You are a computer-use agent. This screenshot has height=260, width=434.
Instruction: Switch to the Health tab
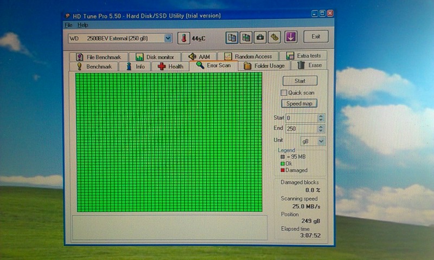tap(170, 66)
